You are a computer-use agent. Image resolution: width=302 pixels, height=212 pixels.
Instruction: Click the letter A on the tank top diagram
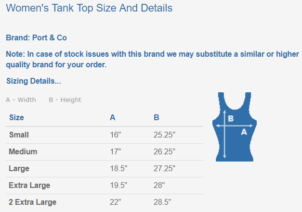click(x=244, y=131)
